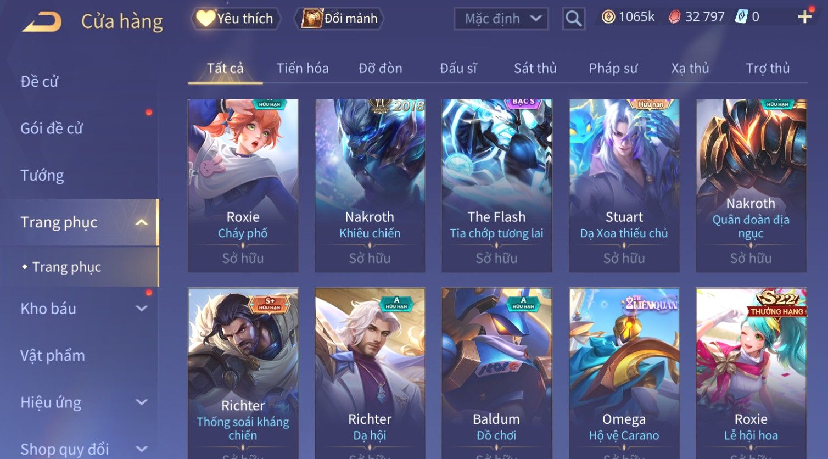Viewport: 828px width, 459px height.
Task: Tap the red ruby currency icon
Action: [x=674, y=17]
